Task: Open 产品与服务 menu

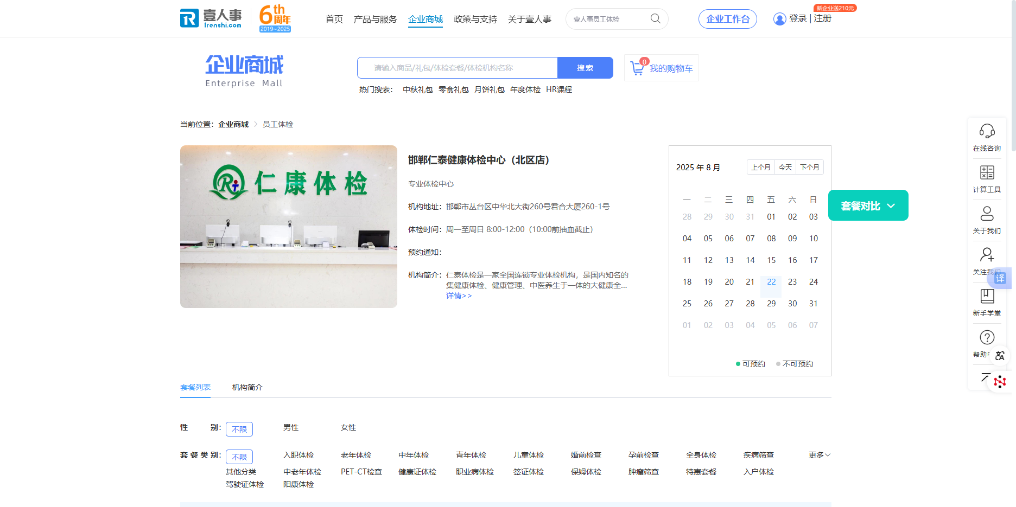Action: [x=375, y=19]
